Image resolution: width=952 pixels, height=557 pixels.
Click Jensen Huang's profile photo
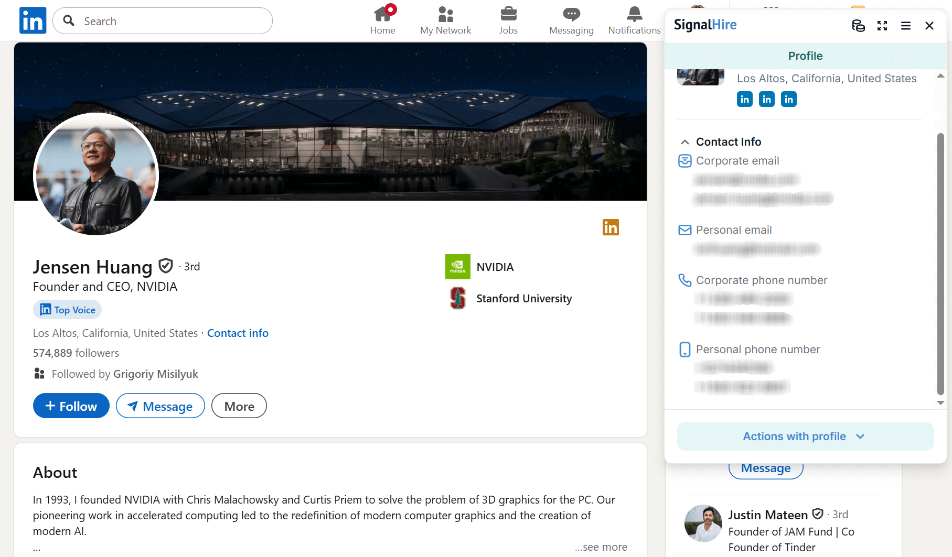pos(96,174)
